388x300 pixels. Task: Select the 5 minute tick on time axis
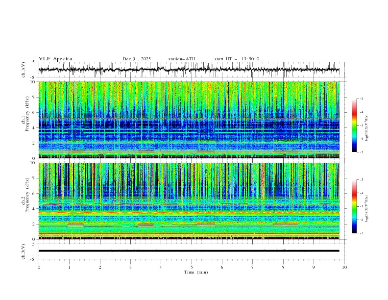192,267
